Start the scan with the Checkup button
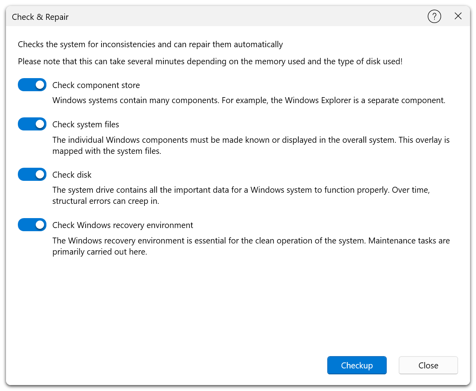 point(357,365)
